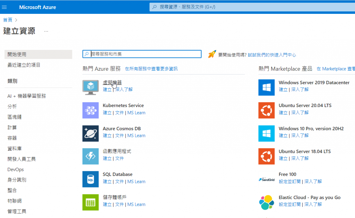Screen dimensions: 355x218
Task: Click 深入了解 under 虛擬機器
Action: pyautogui.click(x=124, y=90)
